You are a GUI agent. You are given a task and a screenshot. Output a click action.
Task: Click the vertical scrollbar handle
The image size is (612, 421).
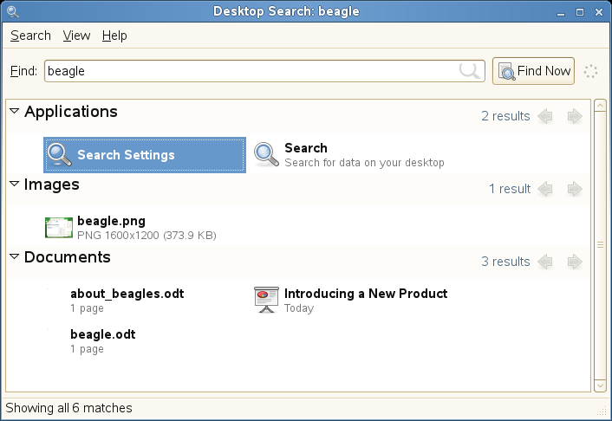(600, 245)
